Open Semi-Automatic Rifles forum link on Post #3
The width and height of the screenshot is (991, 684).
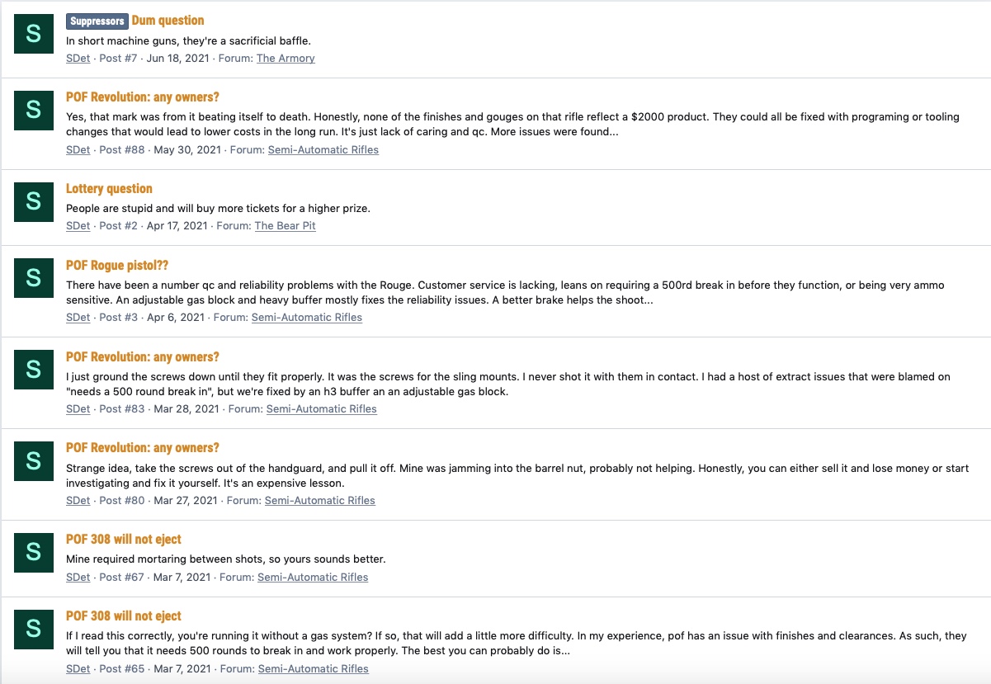coord(307,318)
